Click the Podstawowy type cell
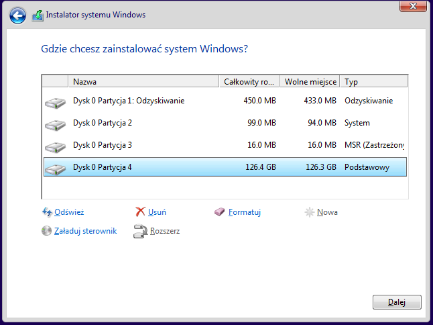 [x=367, y=167]
